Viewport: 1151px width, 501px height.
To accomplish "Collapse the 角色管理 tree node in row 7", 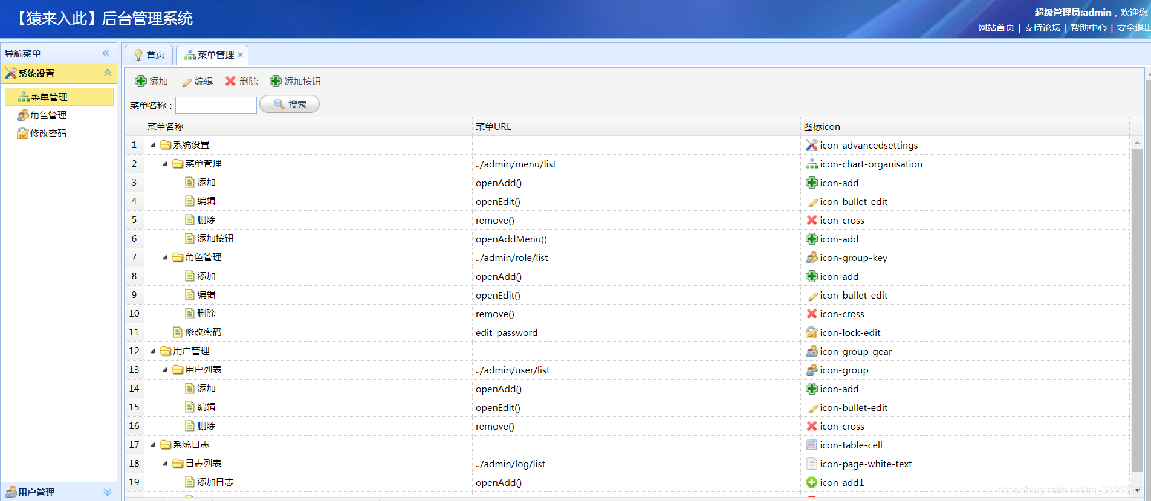I will [x=165, y=257].
